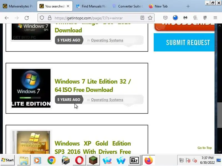Open a new tab with plus button
This screenshot has width=222, height=166.
pyautogui.click(x=188, y=6)
